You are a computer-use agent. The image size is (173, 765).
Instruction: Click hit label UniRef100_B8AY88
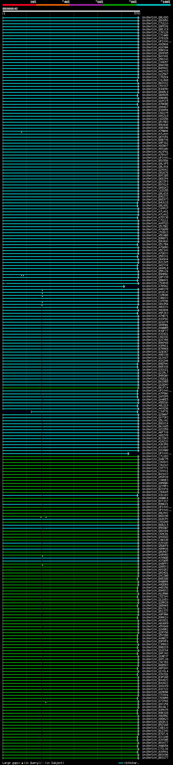[x=155, y=65]
